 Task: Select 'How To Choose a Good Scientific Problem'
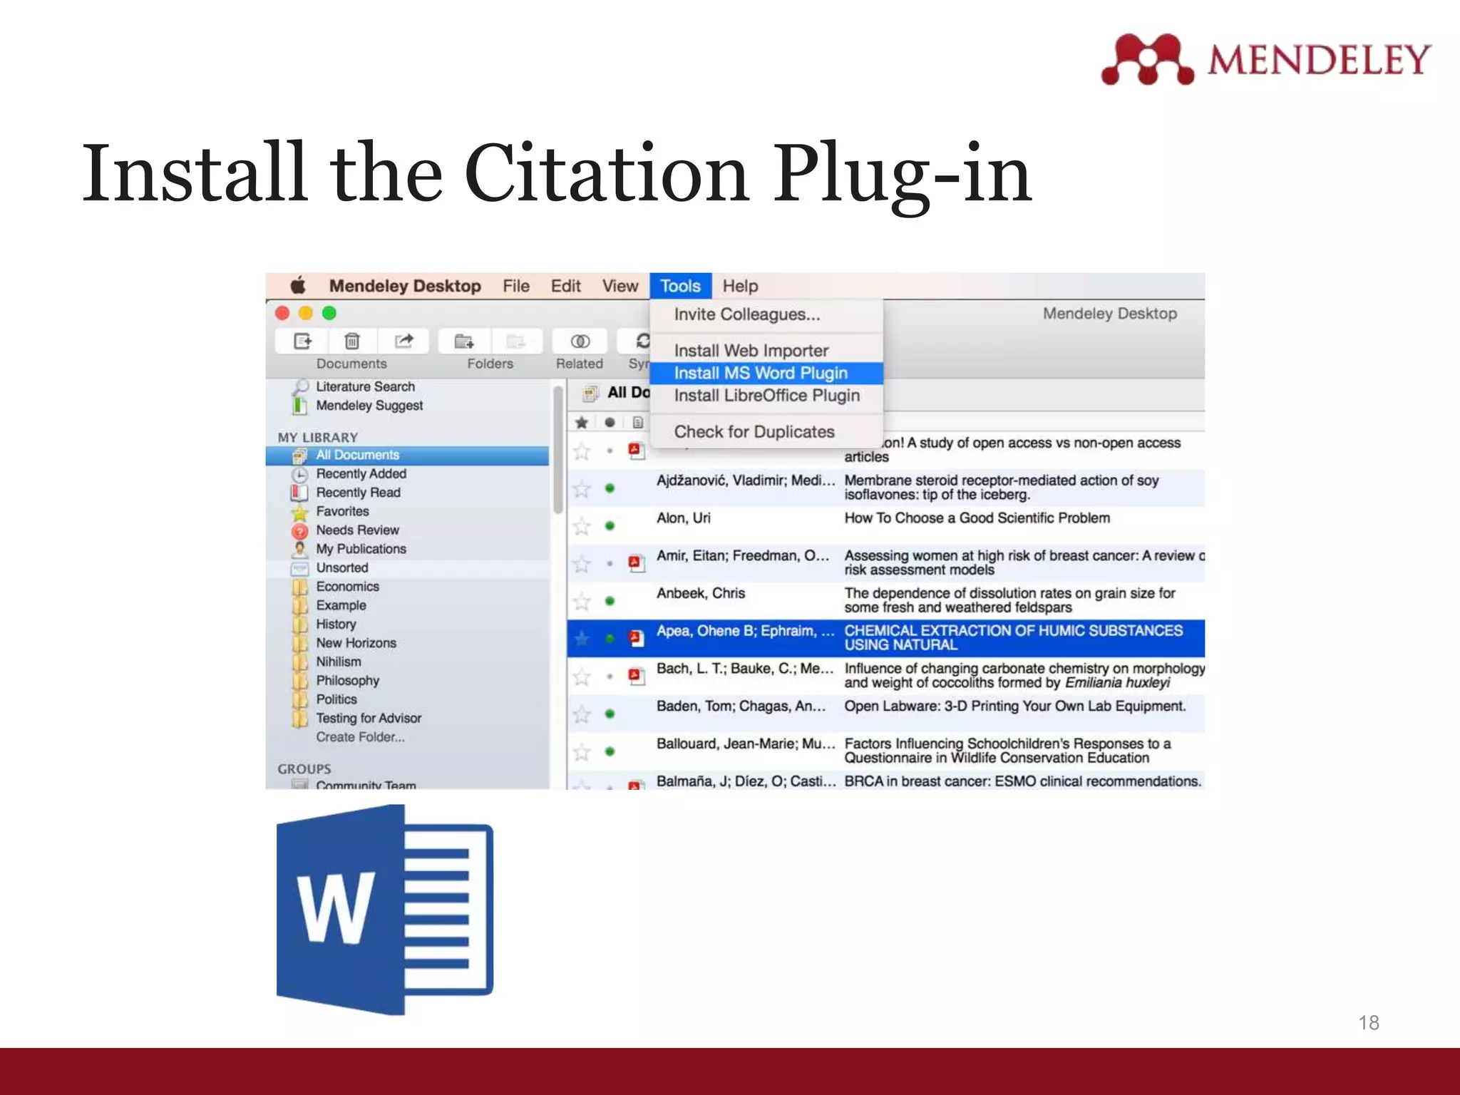coord(977,518)
